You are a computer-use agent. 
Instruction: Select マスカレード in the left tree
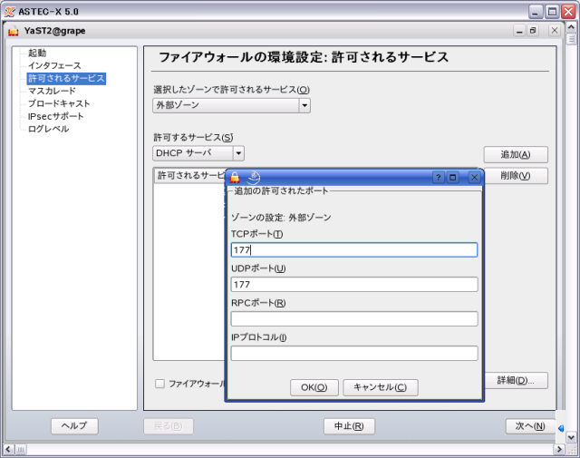[x=52, y=91]
